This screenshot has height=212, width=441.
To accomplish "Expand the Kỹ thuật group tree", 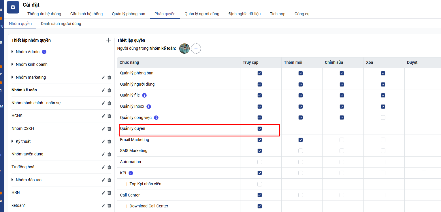I will [12, 141].
